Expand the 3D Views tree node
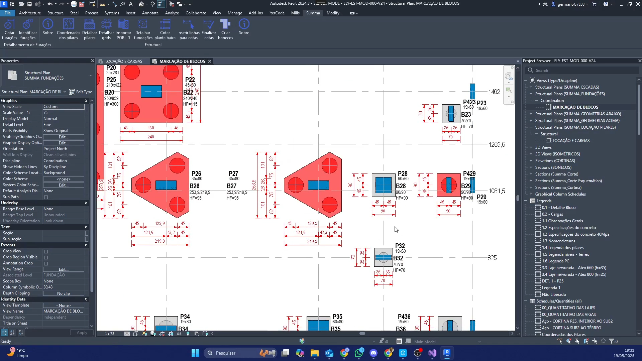Viewport: 642px width, 361px height. (x=531, y=147)
